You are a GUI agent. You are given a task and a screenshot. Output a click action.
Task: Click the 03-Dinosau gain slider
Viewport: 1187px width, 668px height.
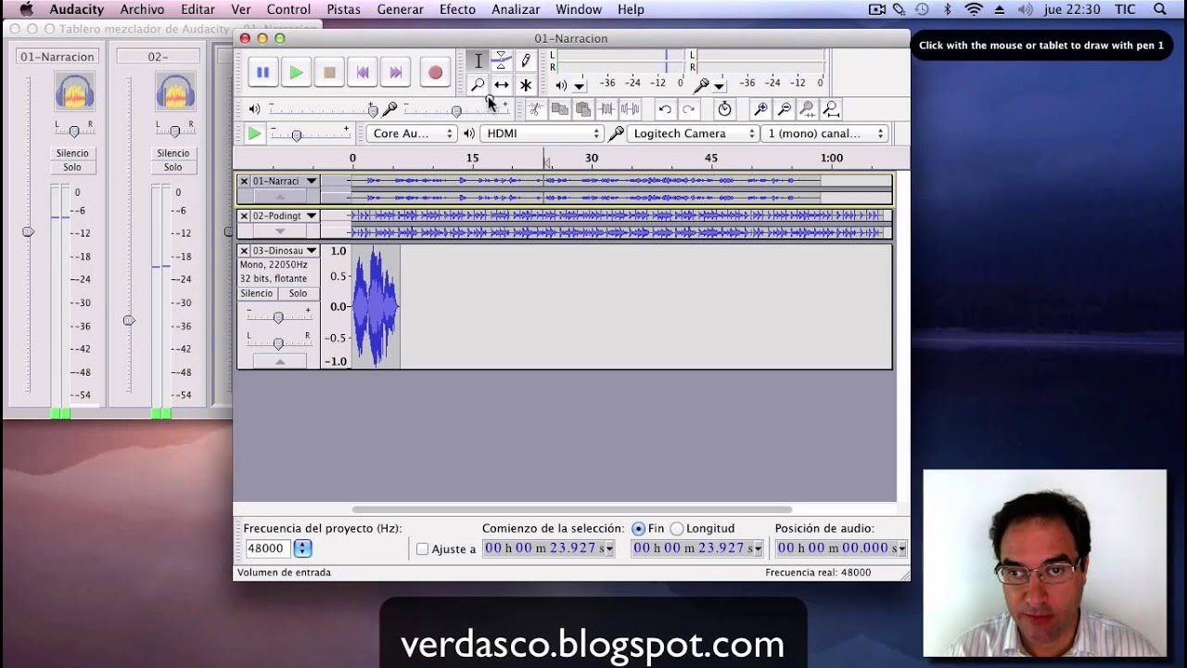click(x=277, y=317)
